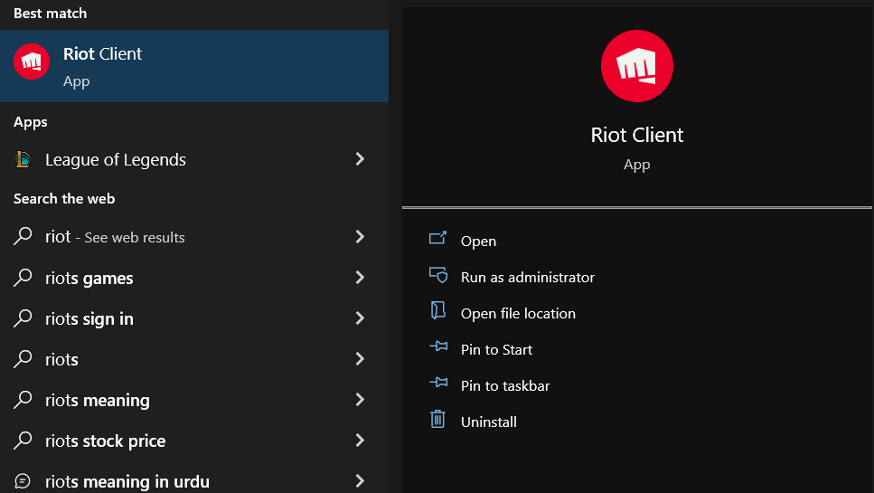Screen dimensions: 874x493
Task: Click the magnifier icon next to 'riots meaning'
Action: pyautogui.click(x=23, y=399)
